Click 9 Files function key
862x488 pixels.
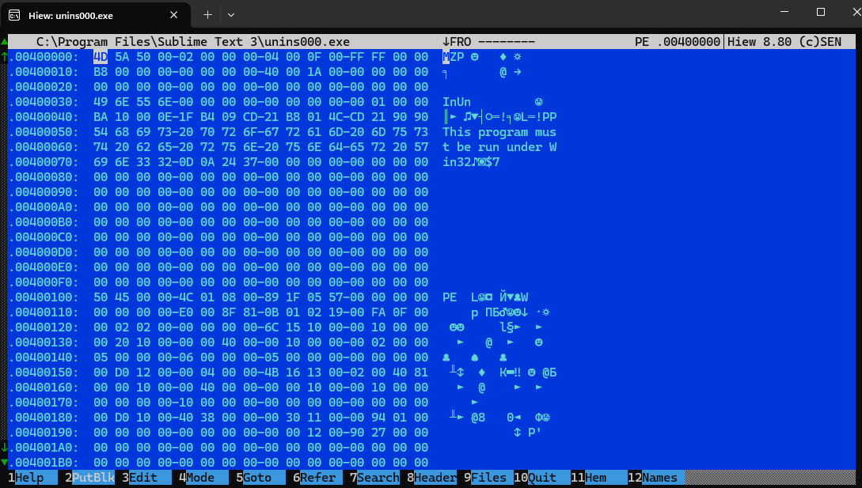coord(488,478)
